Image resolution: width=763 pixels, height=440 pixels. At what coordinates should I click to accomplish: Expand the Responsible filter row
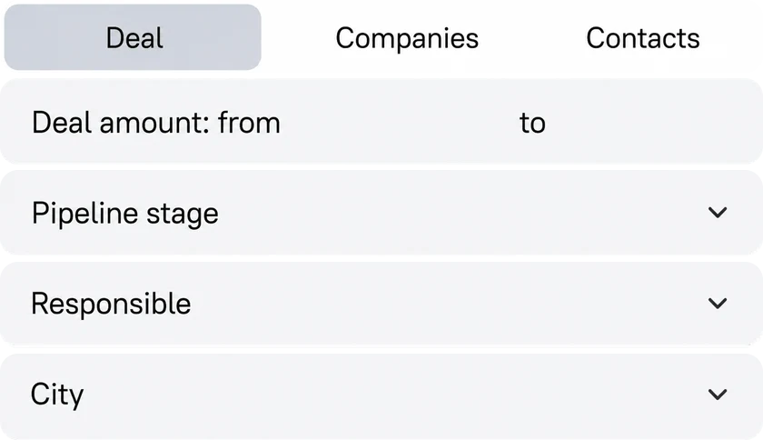point(381,304)
